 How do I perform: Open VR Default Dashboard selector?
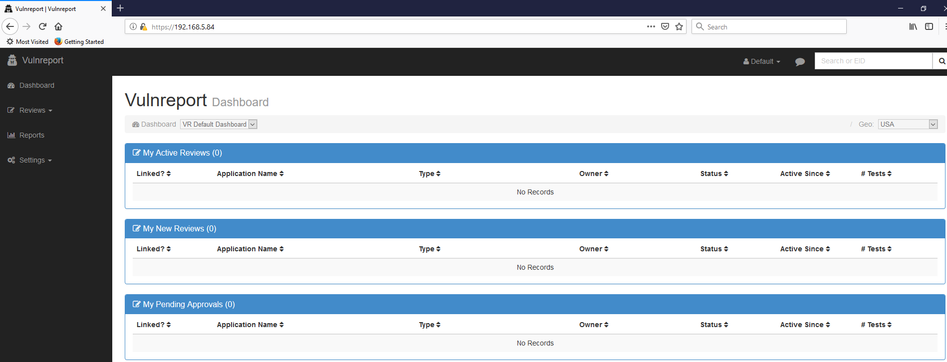point(219,124)
